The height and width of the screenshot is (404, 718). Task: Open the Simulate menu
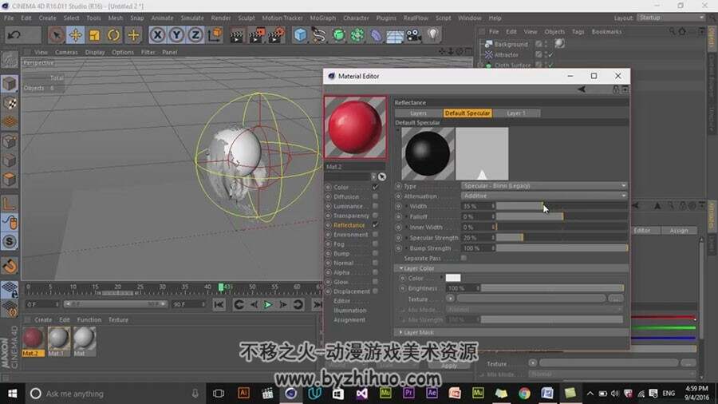point(192,18)
